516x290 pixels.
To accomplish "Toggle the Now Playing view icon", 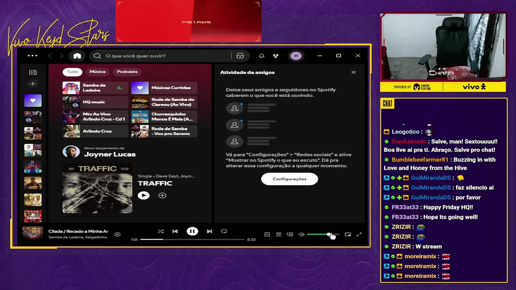I will 267,234.
